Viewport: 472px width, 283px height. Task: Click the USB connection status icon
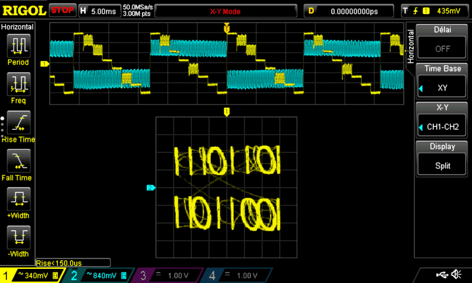pyautogui.click(x=444, y=275)
